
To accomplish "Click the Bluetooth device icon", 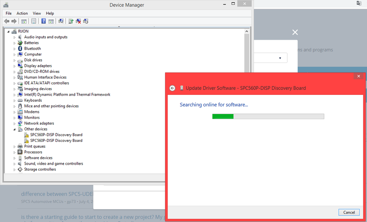I will click(x=20, y=49).
